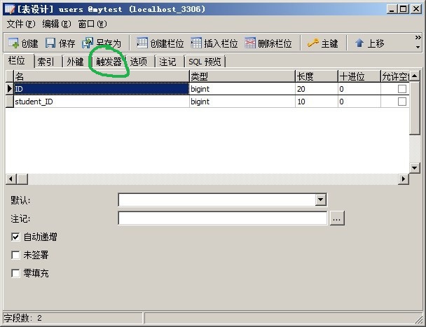Click horizontal scrollbar left arrow
The width and height of the screenshot is (426, 327).
pyautogui.click(x=11, y=179)
